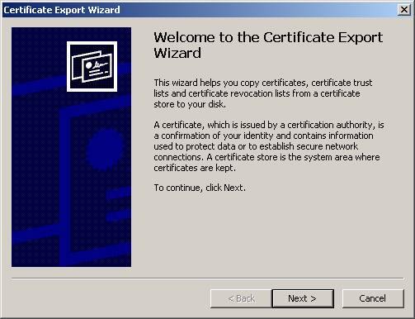Screen dimensions: 415x319
Task: Click the 'To continue, click Next.' text
Action: click(200, 188)
